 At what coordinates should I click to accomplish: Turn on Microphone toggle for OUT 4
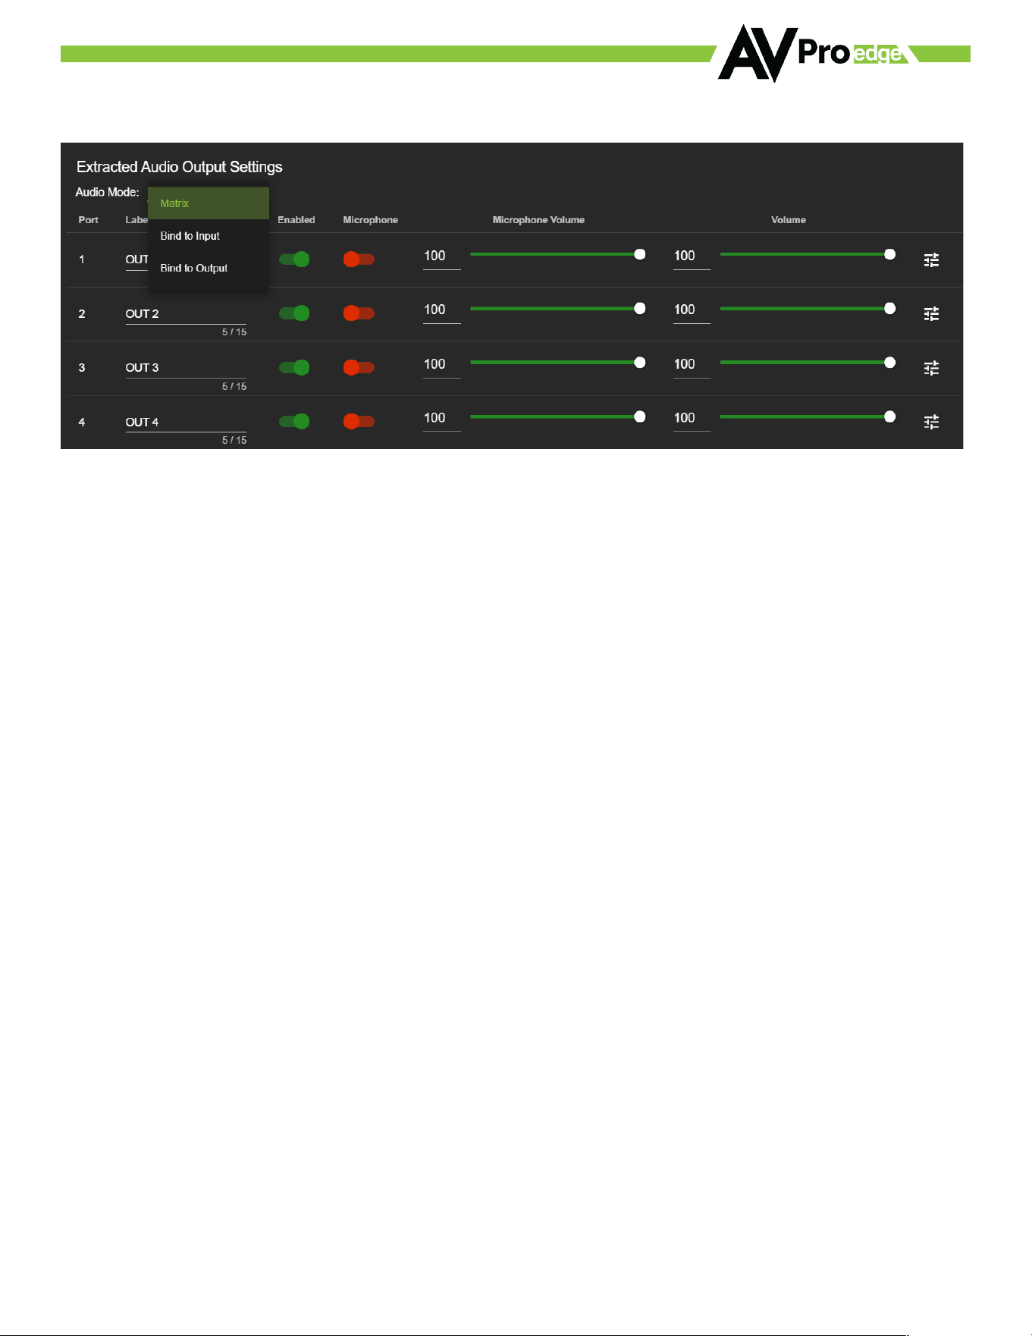click(359, 422)
